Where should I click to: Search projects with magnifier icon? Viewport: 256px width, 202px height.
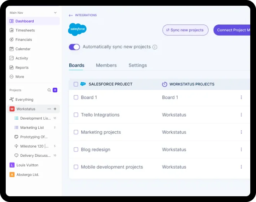49,90
